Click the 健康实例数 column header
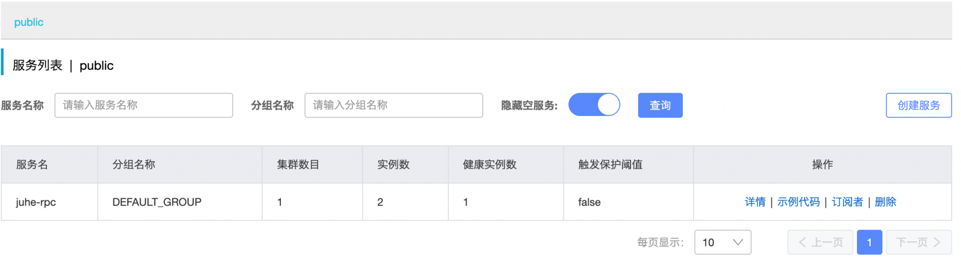 (x=506, y=164)
